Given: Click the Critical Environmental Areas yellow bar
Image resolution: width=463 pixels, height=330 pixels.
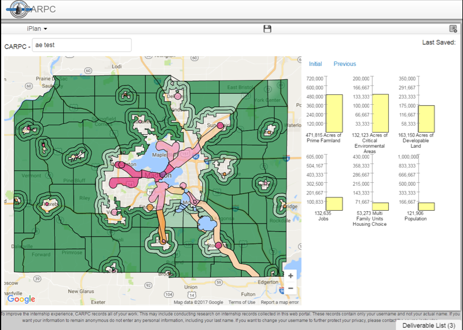Looking at the screenshot, I should click(380, 113).
